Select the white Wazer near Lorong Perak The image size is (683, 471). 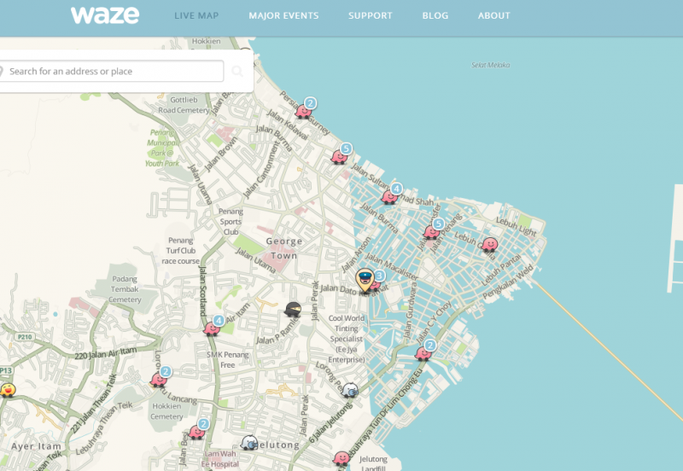click(350, 391)
